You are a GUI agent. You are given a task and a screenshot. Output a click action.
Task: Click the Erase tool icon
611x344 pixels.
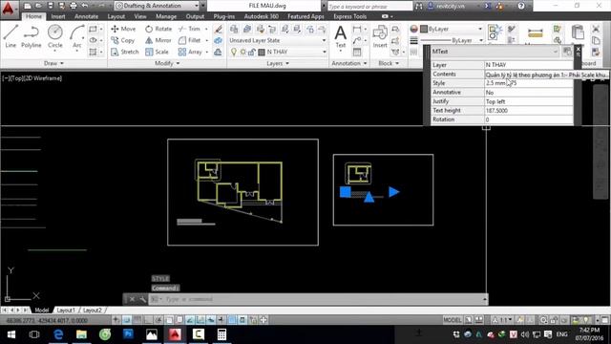(219, 29)
